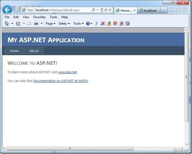
Task: Expand the home page options arrow
Action: pyautogui.click(x=12, y=23)
